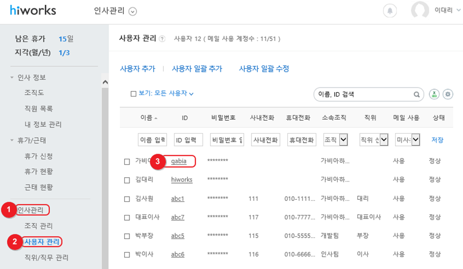Click the 이름, ID 검색 search field

pyautogui.click(x=363, y=94)
